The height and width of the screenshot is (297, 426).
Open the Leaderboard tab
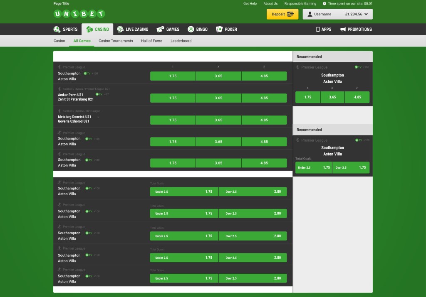[x=181, y=41]
